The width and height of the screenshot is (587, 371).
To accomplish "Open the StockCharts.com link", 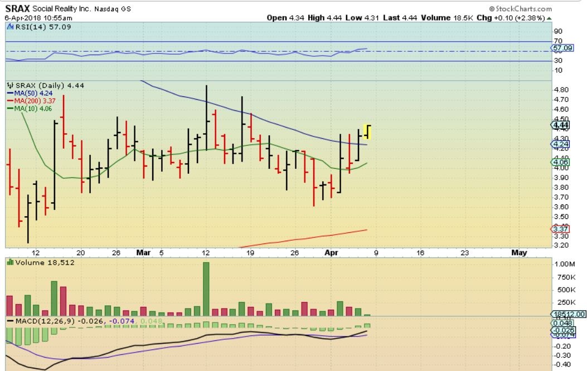I will coord(523,9).
